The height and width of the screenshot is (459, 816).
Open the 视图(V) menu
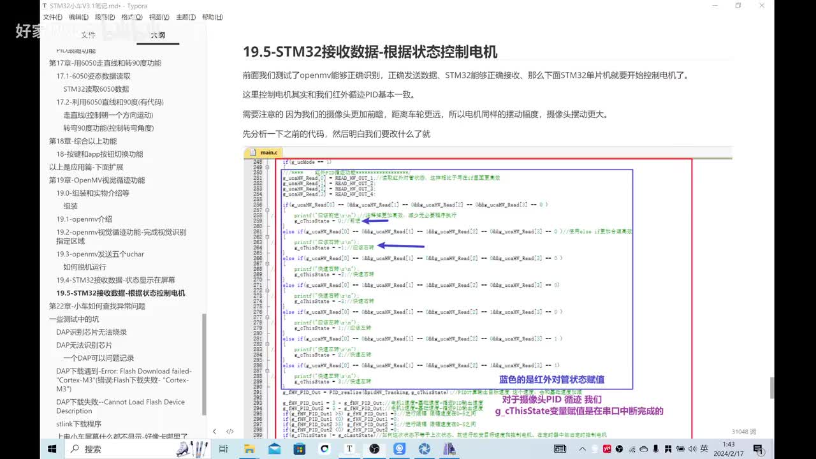click(x=159, y=17)
